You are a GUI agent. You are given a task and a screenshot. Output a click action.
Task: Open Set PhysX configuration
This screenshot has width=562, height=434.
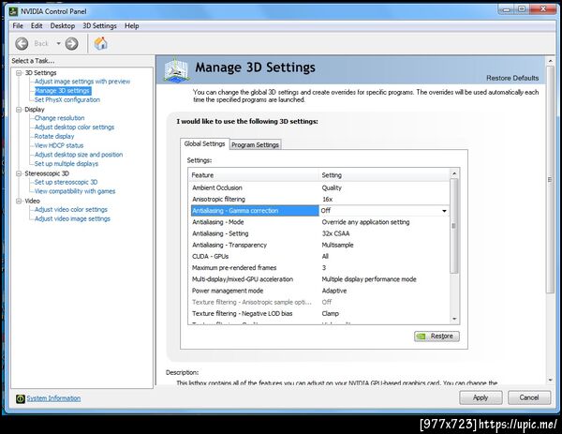coord(67,99)
